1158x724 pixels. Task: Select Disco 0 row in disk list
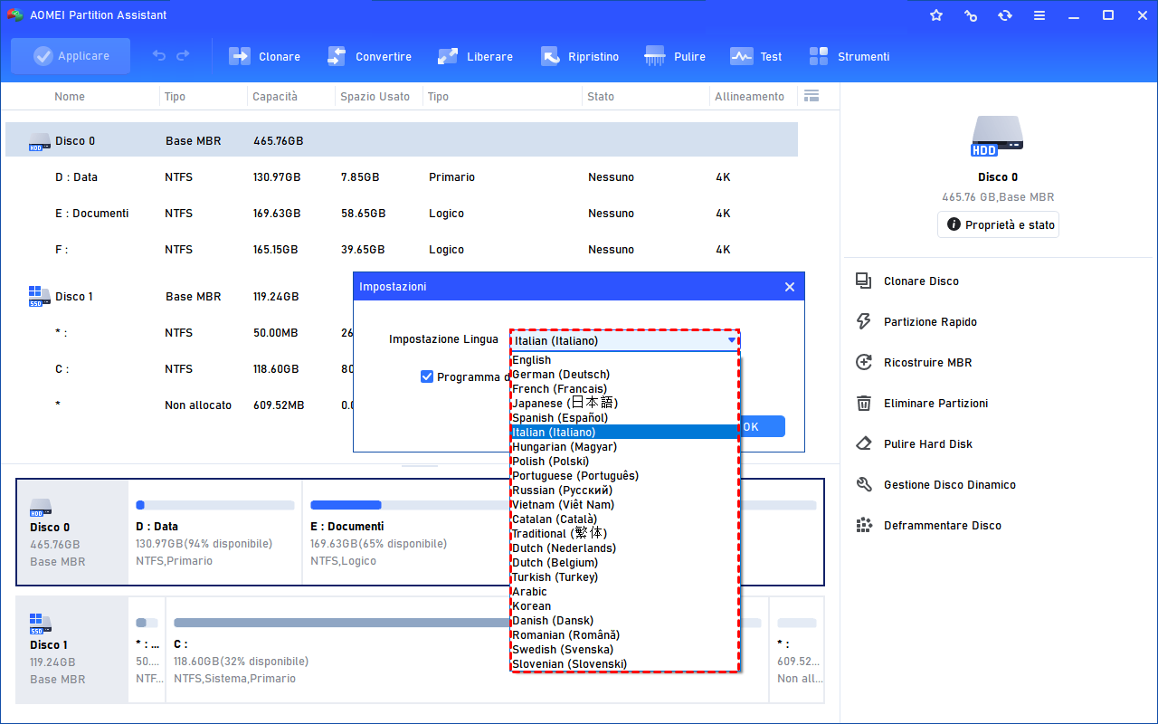[x=402, y=140]
